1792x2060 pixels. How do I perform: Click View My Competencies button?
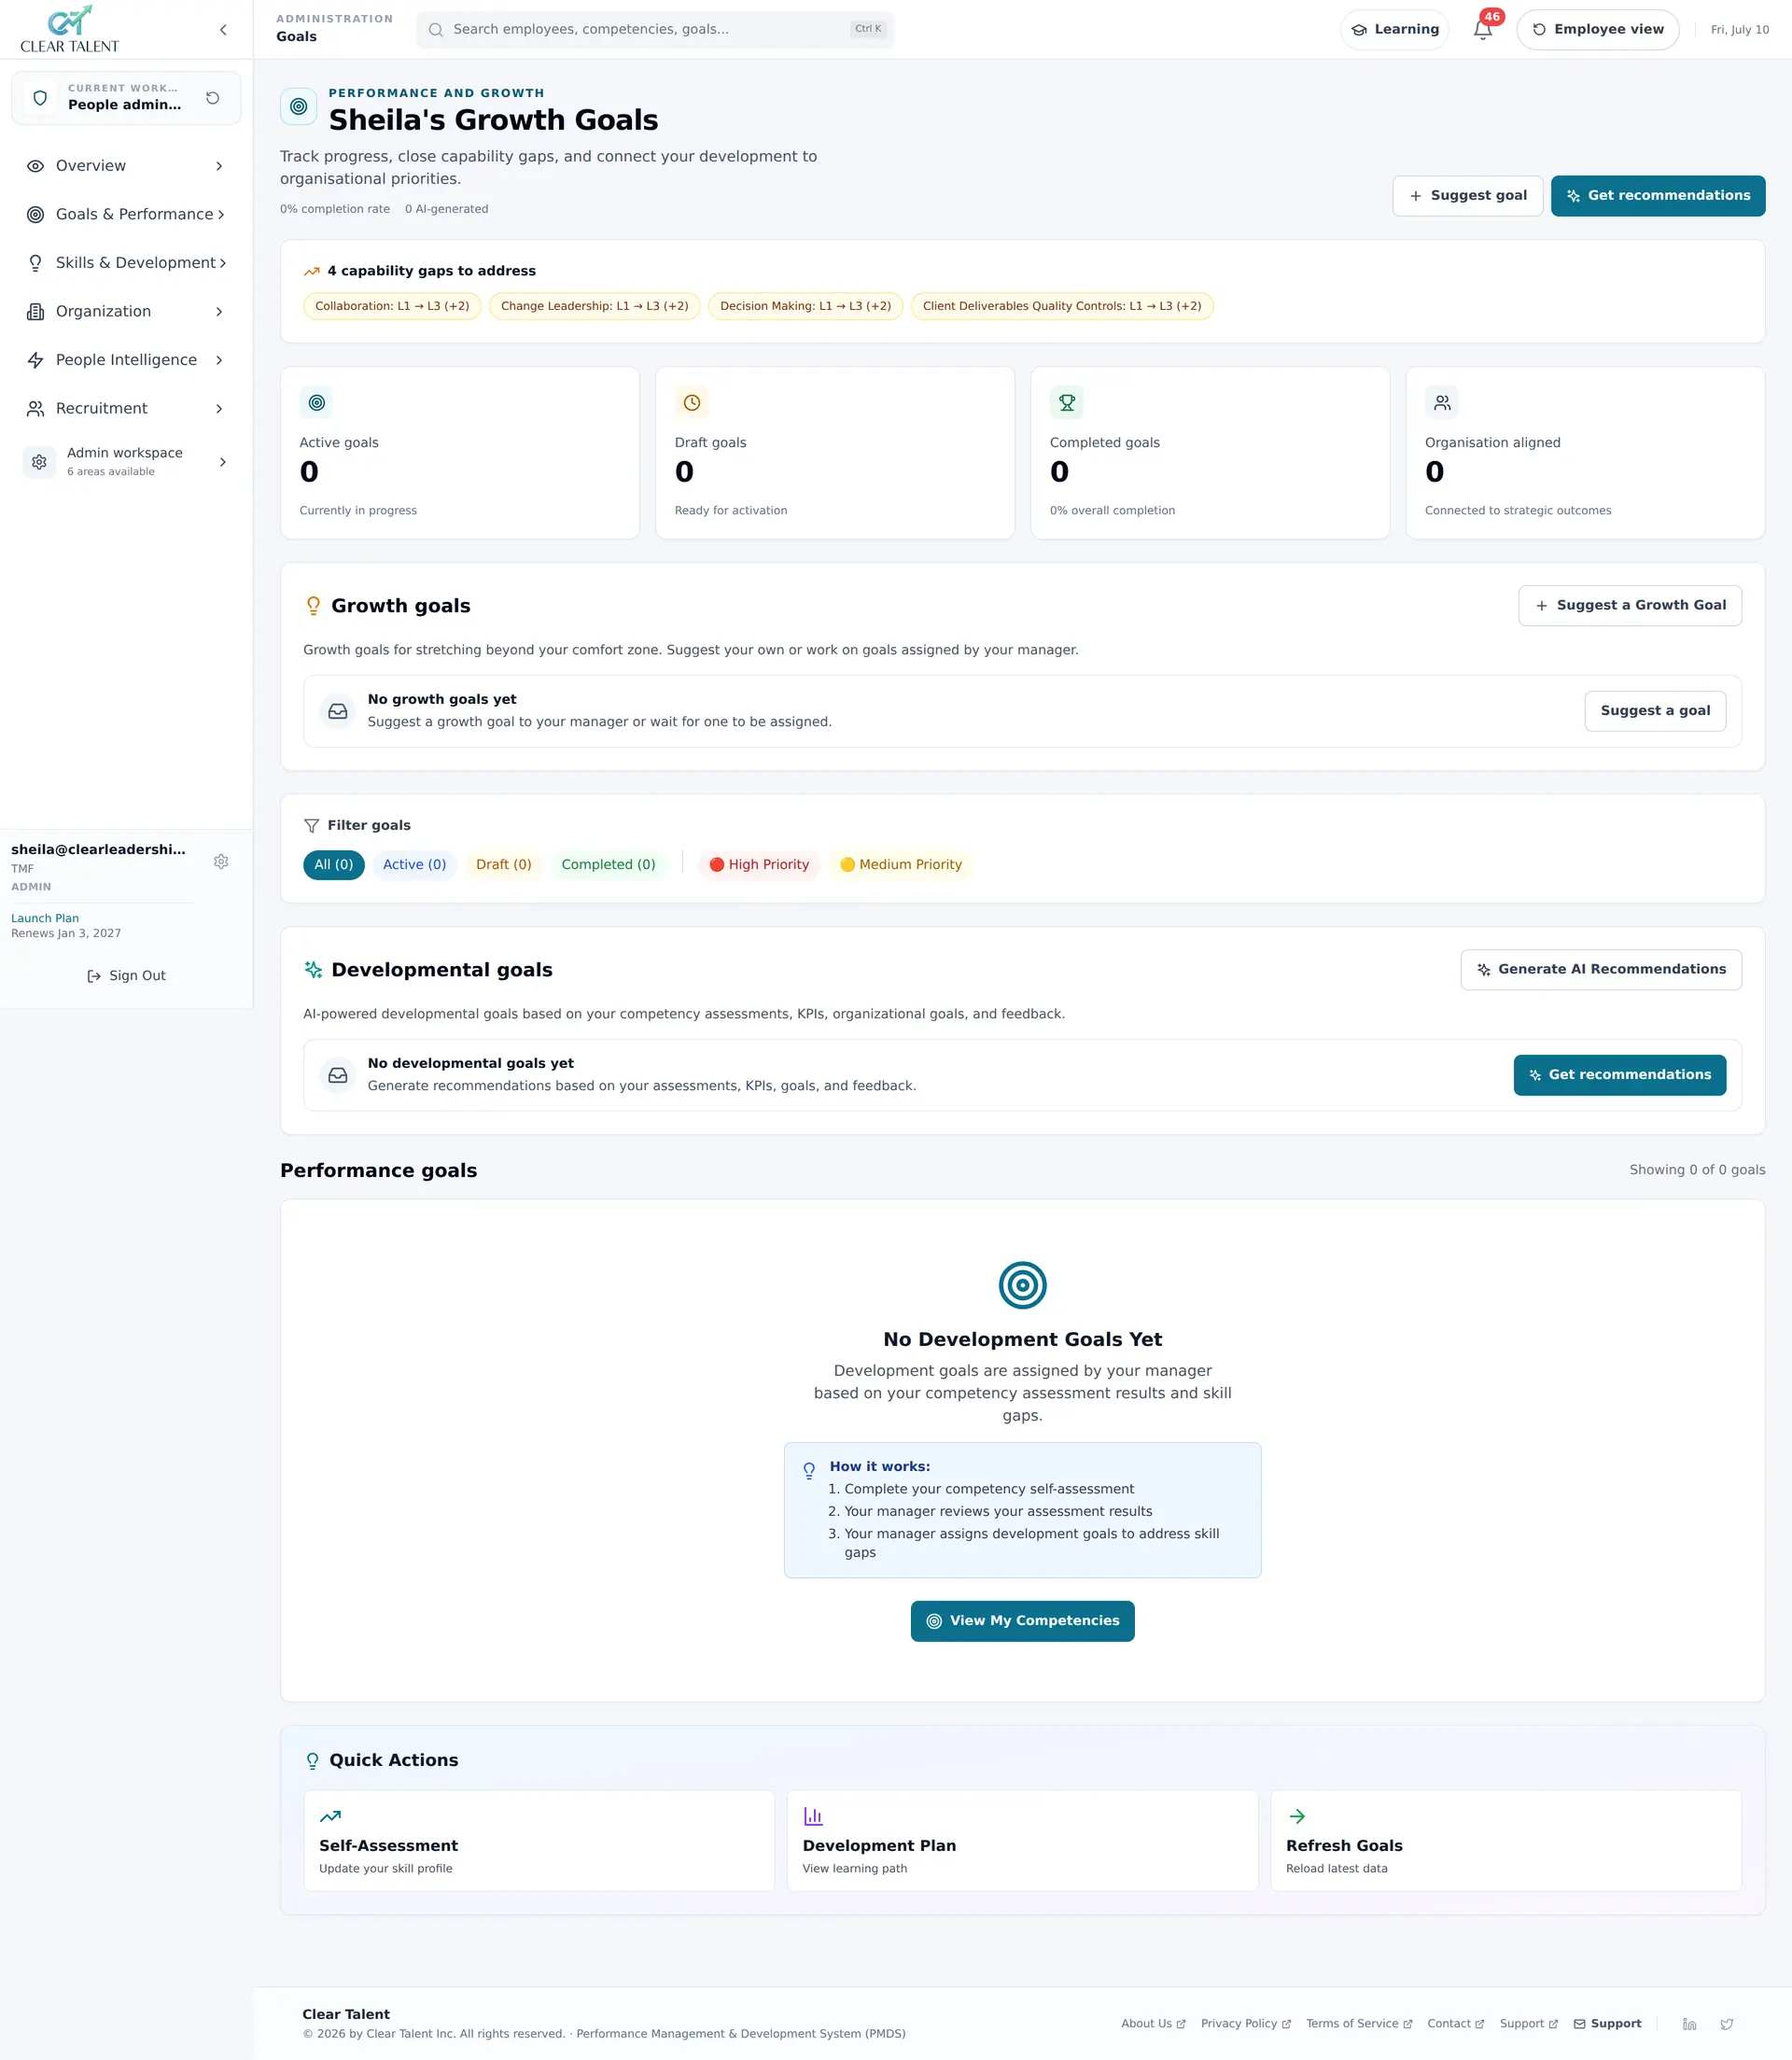click(x=1022, y=1621)
